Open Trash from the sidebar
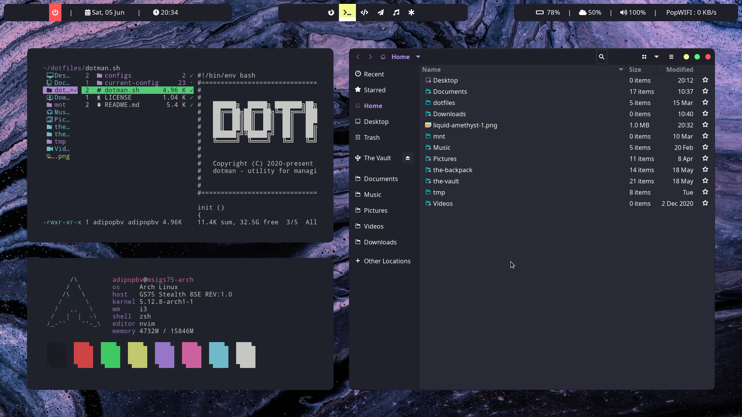 pyautogui.click(x=371, y=137)
